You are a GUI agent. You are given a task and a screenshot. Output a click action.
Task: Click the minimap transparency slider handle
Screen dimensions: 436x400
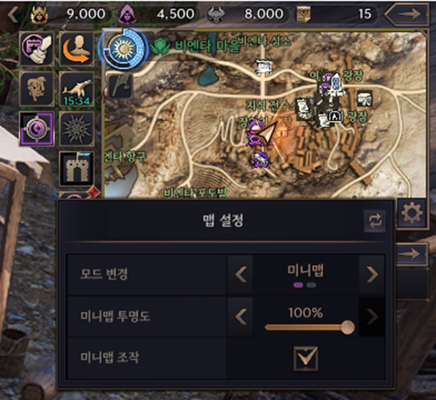(348, 328)
